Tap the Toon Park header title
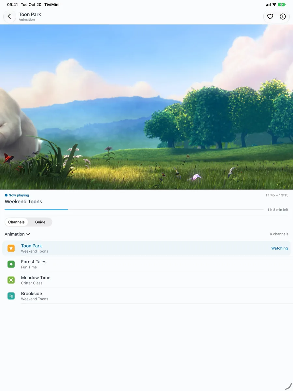 (30, 14)
